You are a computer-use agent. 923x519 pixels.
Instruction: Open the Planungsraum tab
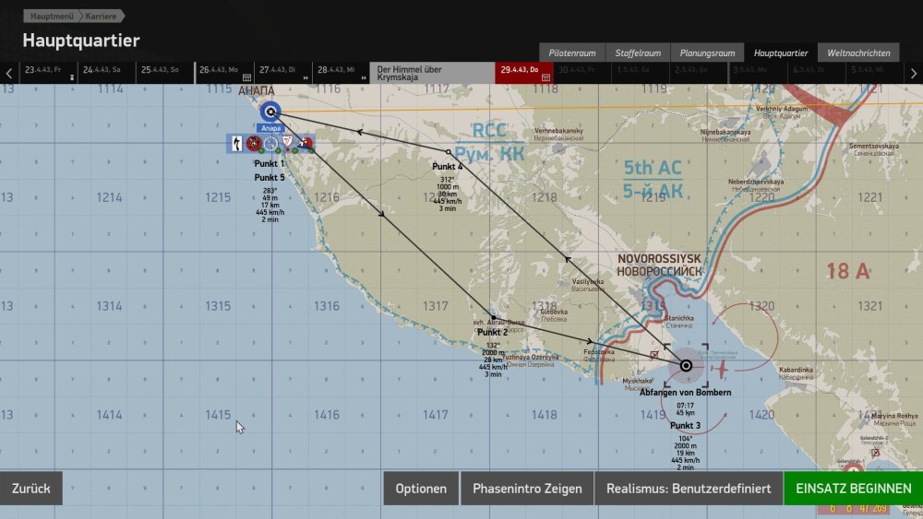coord(705,53)
